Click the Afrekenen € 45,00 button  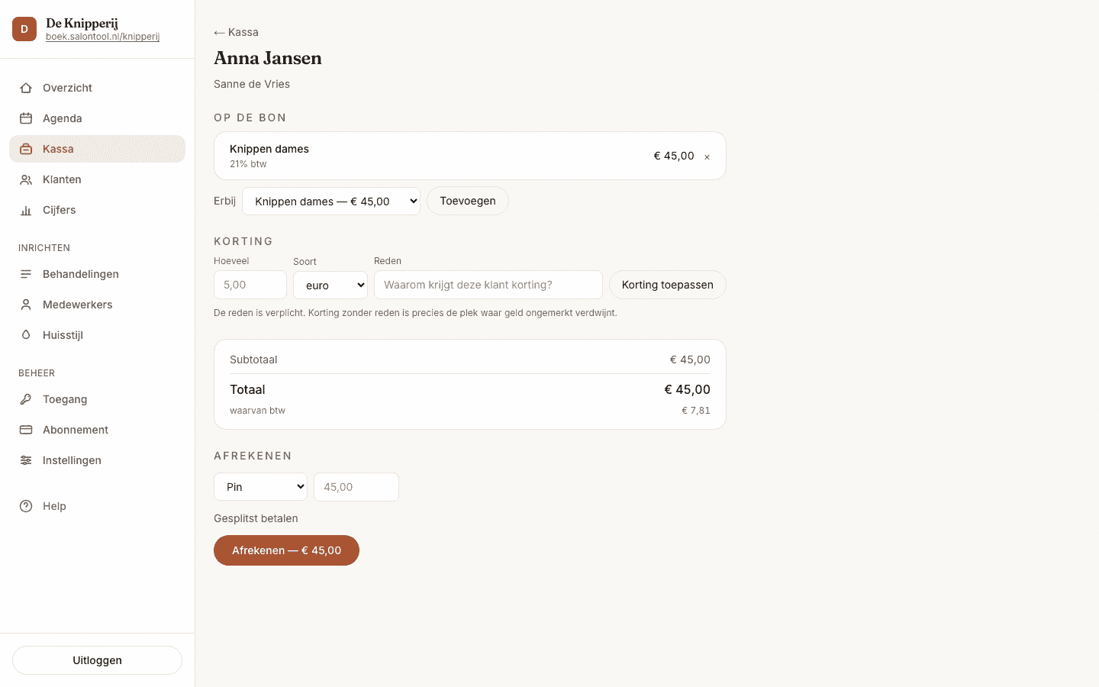tap(286, 550)
